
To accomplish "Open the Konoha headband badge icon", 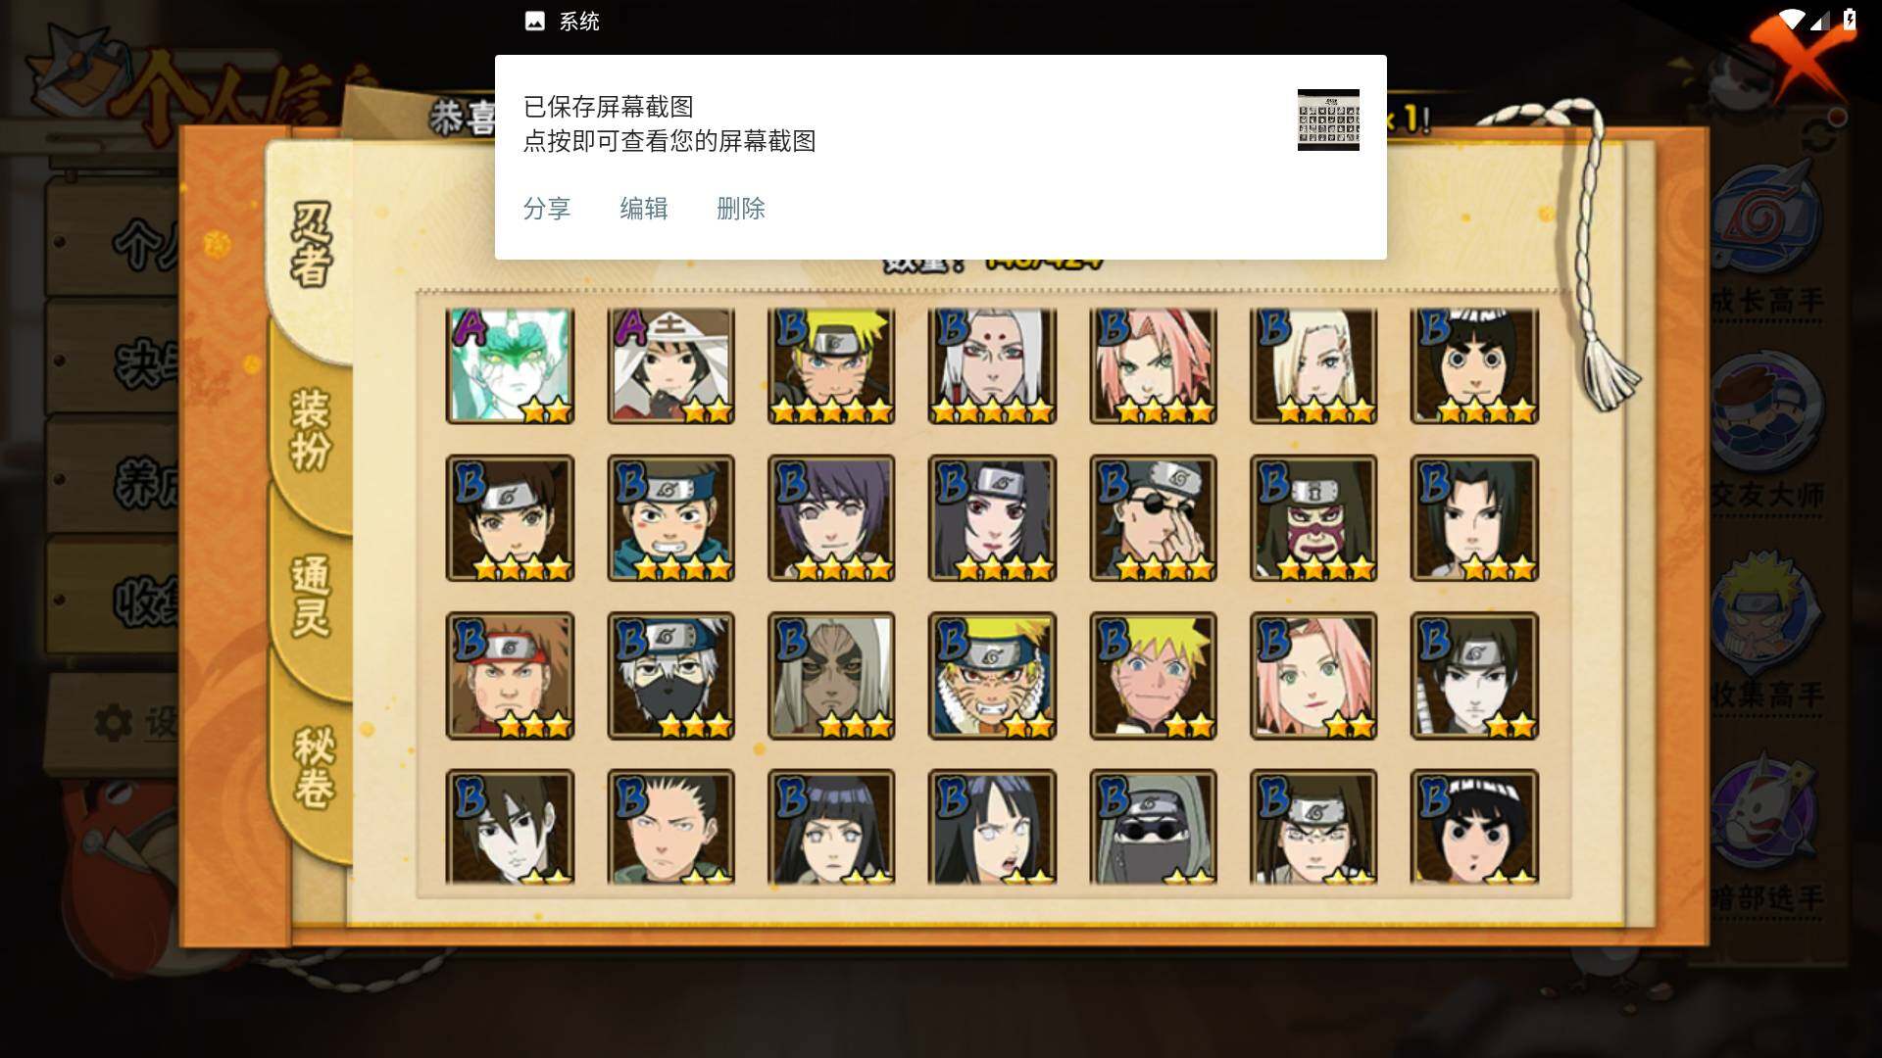I will (x=1767, y=219).
